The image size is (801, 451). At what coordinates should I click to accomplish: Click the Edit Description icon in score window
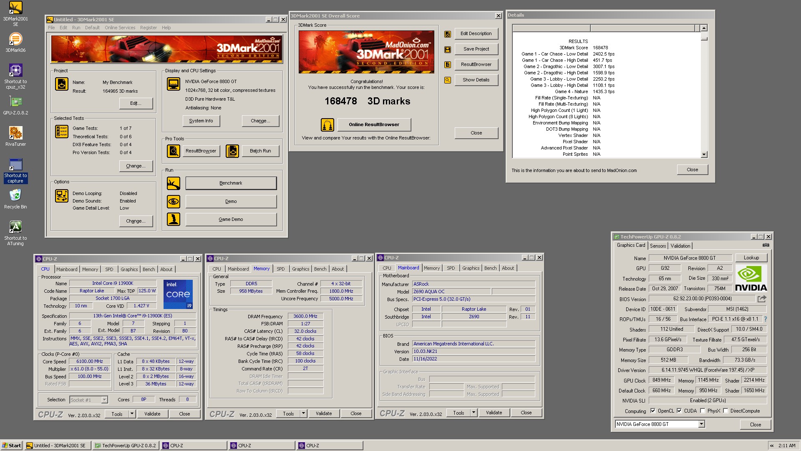[x=448, y=34]
